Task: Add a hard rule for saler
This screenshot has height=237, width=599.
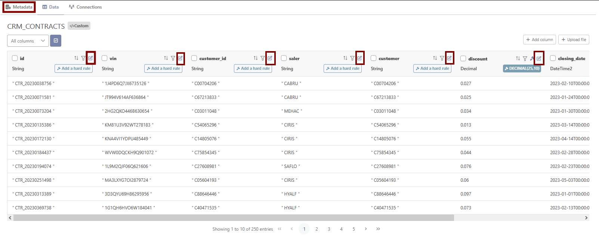Action: 343,69
